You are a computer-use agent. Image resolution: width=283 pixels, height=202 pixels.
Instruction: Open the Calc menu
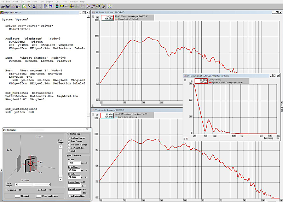coord(58,2)
